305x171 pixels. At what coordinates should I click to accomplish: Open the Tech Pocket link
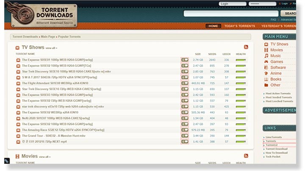pyautogui.click(x=273, y=157)
